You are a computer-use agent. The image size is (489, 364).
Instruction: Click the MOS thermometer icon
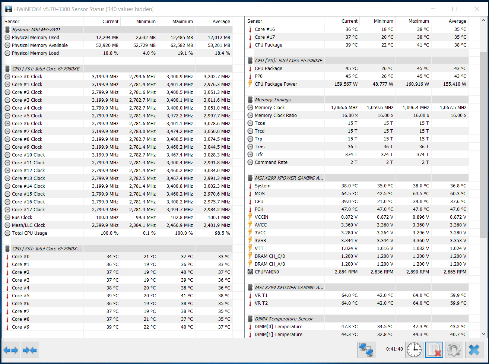coord(250,193)
